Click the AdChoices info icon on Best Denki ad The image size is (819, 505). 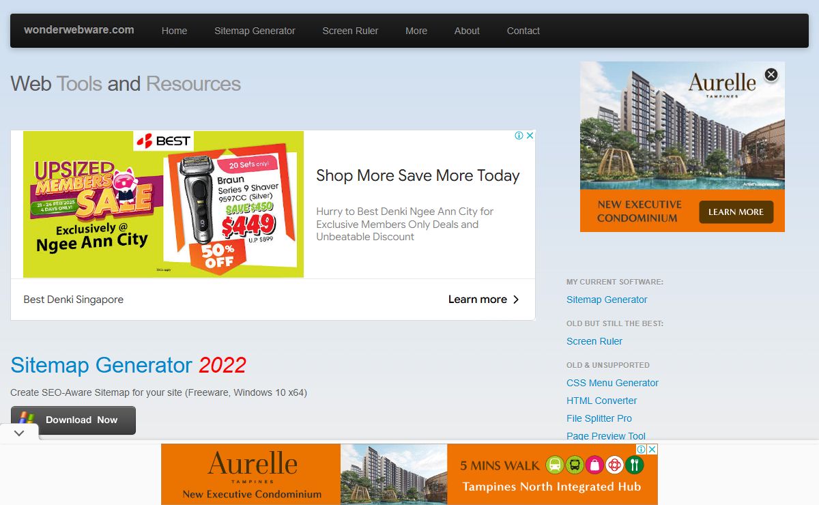pos(519,136)
